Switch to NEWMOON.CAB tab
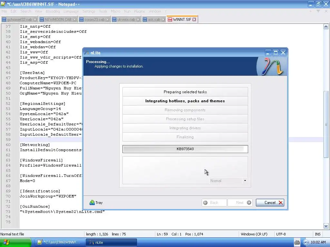Image resolution: width=330 pixels, height=247 pixels. (x=58, y=20)
